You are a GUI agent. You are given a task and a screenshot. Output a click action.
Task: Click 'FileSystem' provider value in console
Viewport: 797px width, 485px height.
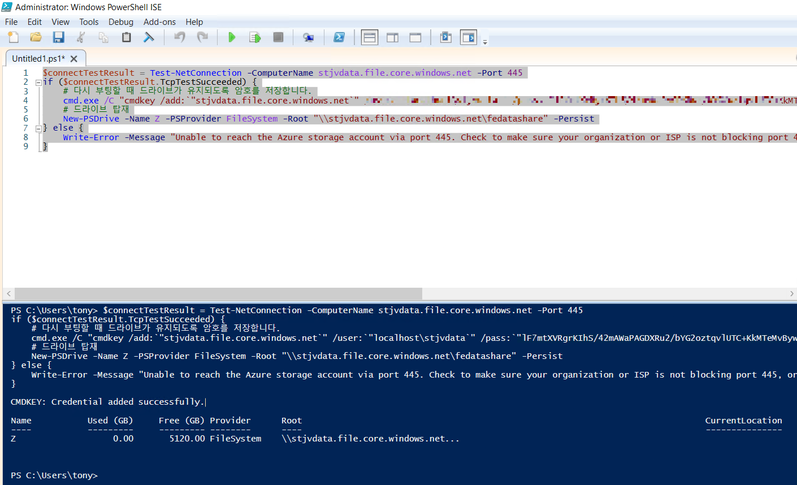236,439
